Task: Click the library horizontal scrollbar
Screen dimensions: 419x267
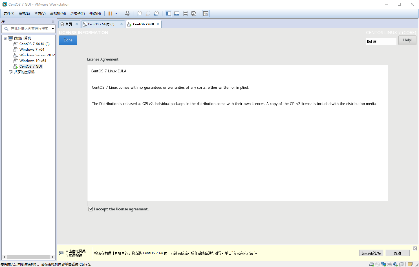Action: pos(28,257)
